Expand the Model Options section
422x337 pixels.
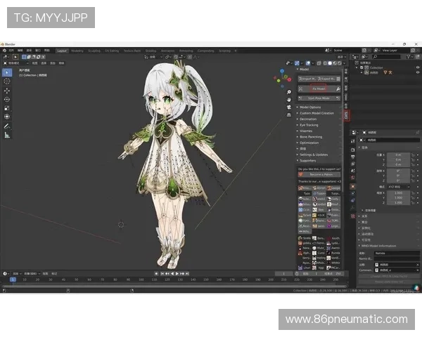310,107
